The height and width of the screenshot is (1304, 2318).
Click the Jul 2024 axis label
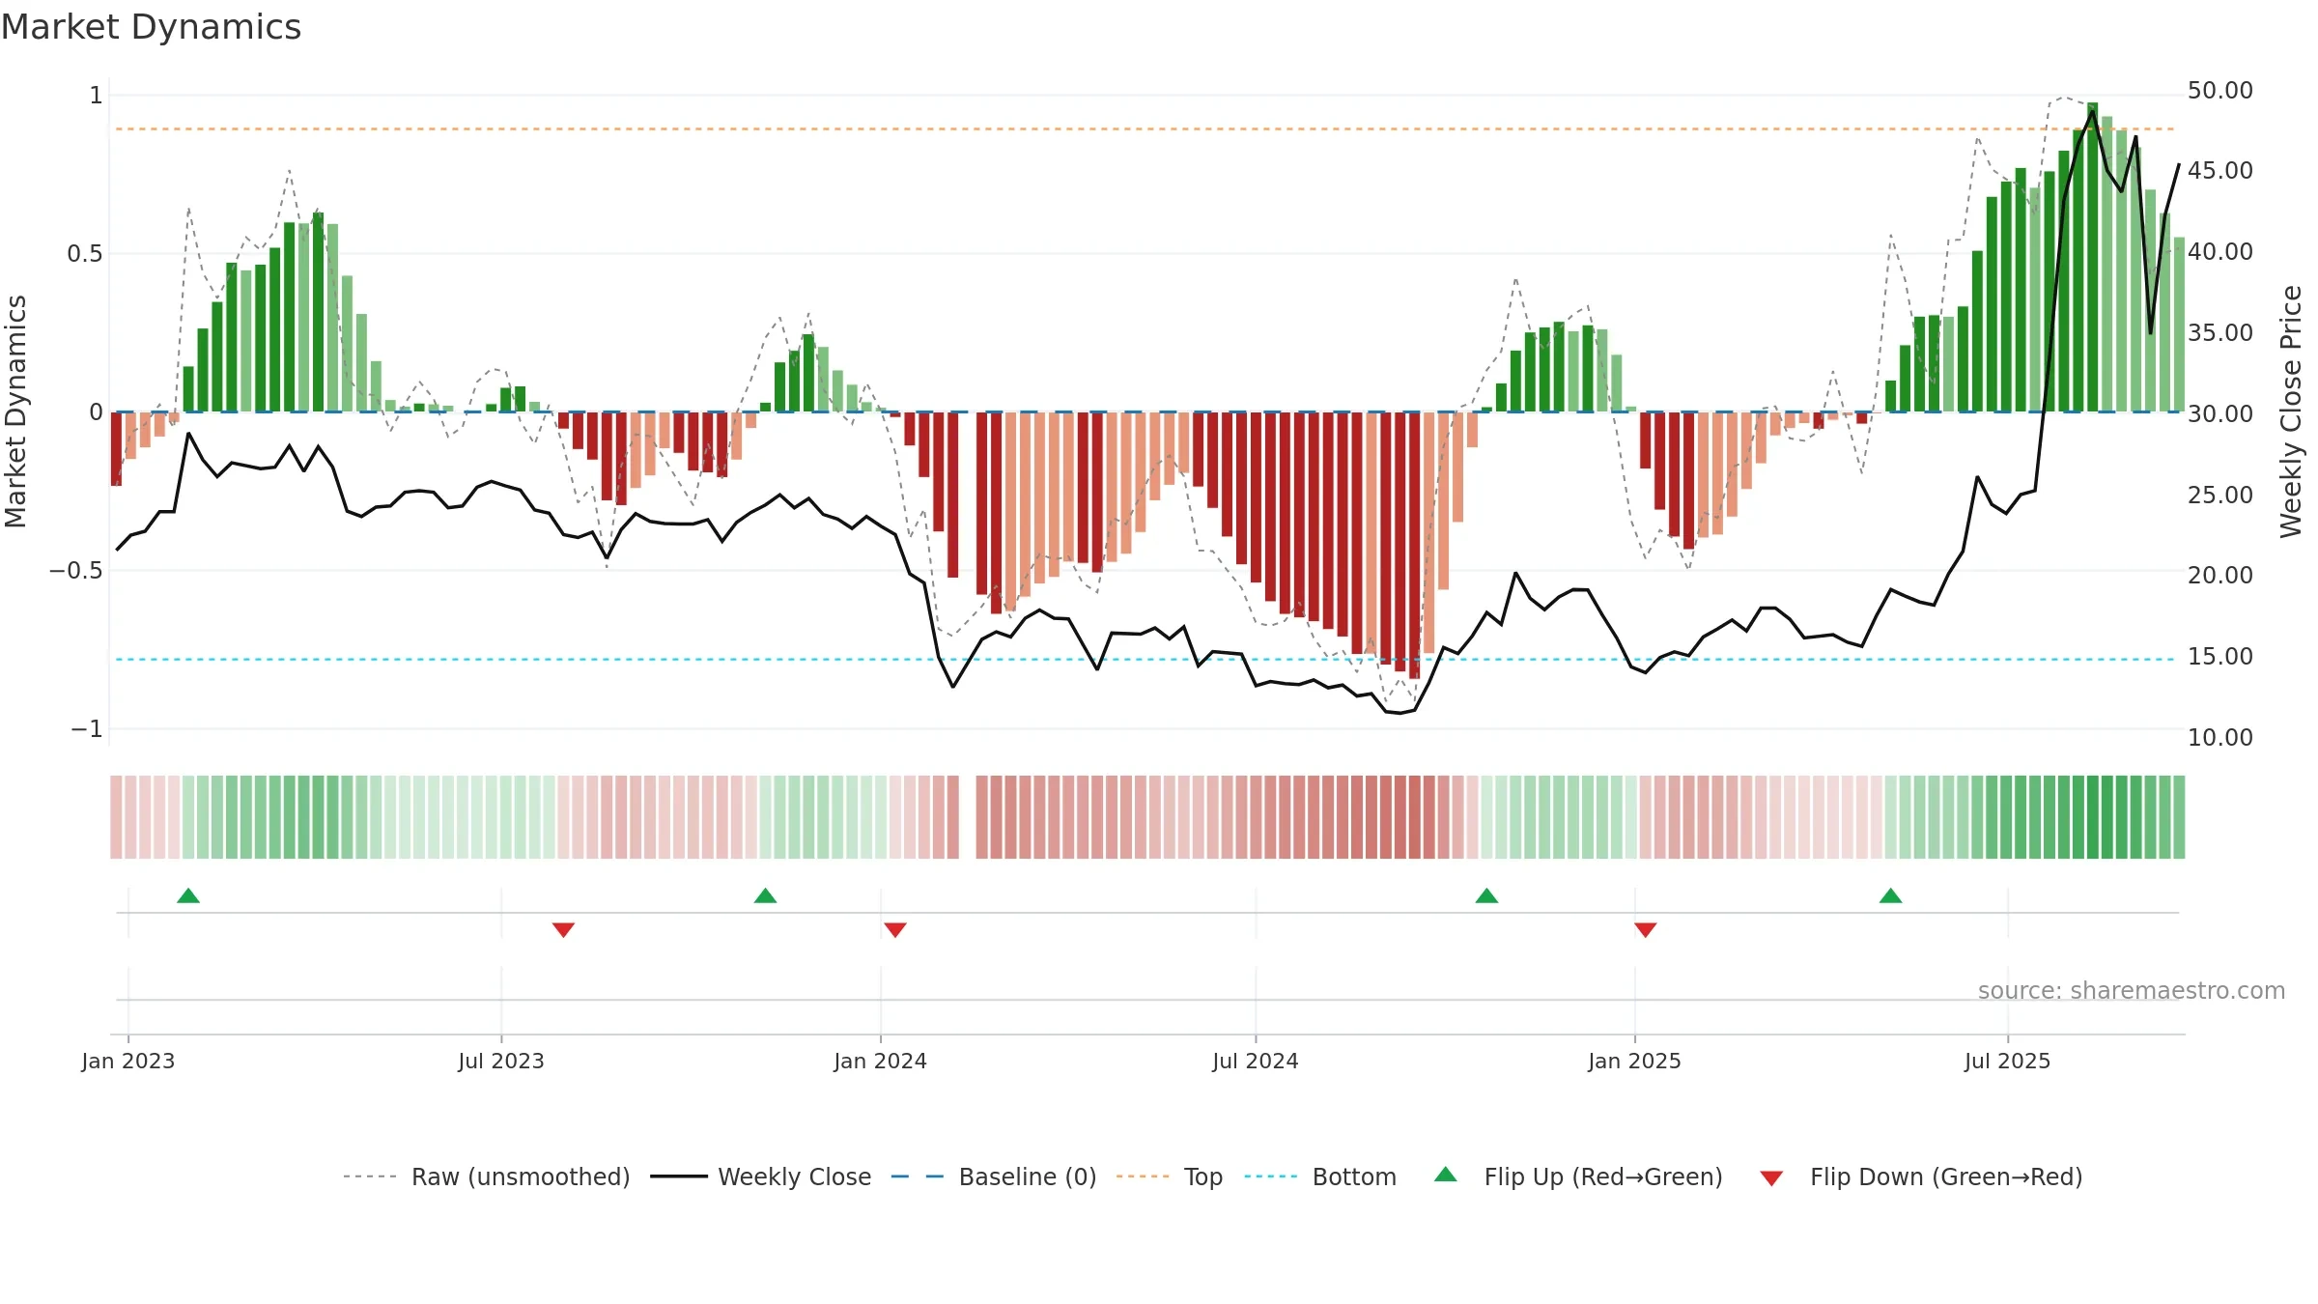(x=1256, y=1061)
